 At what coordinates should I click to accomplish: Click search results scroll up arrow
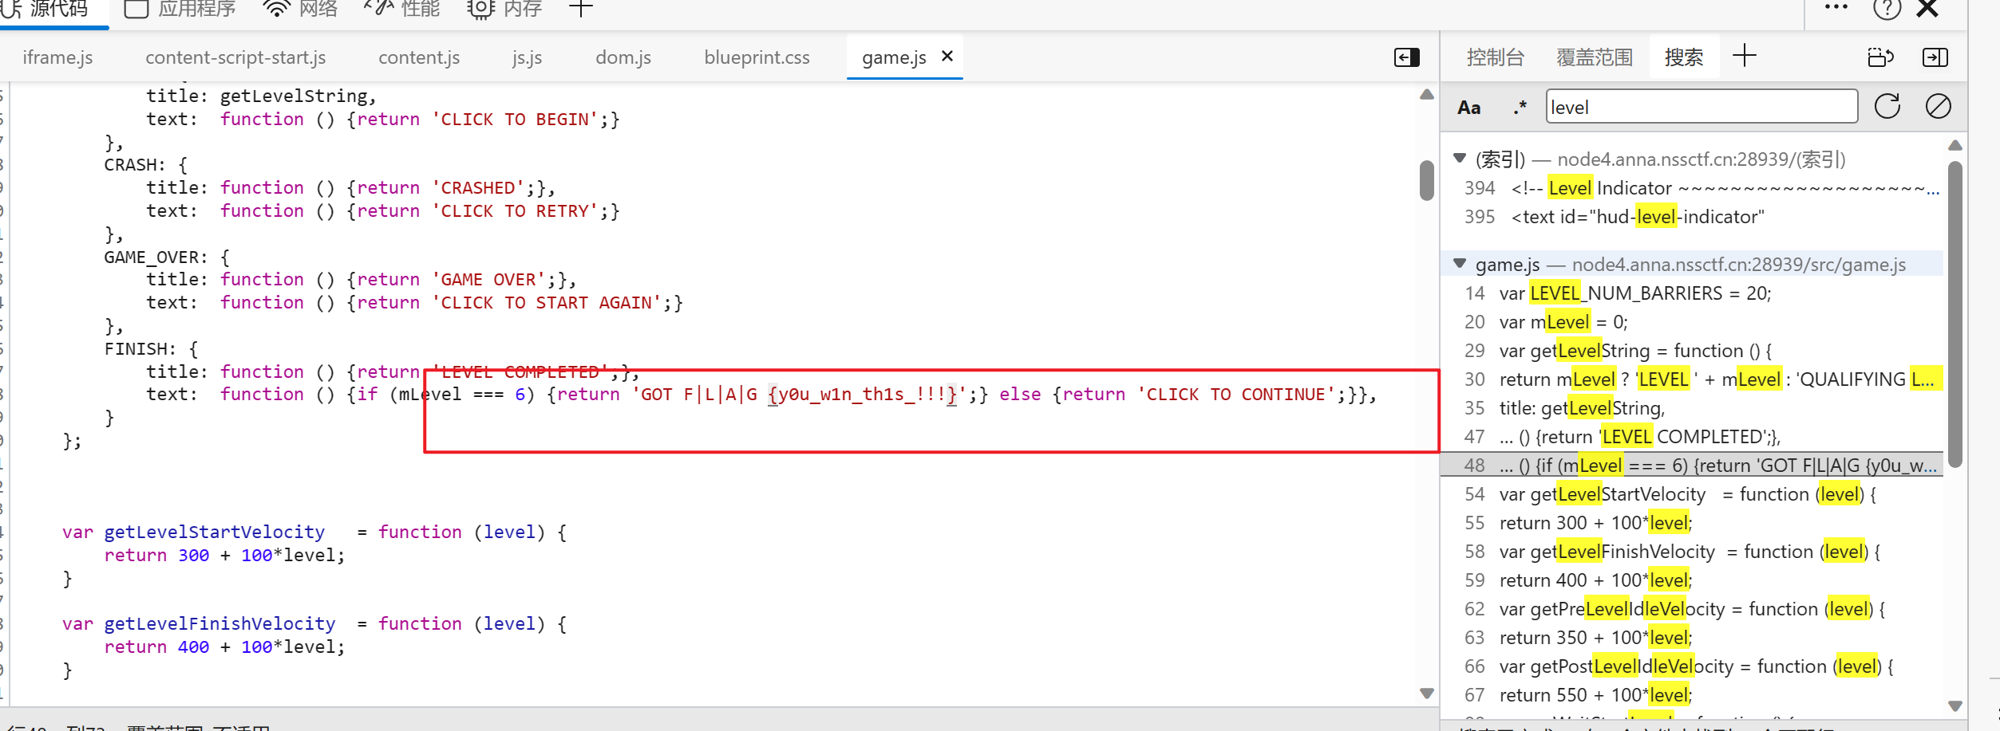point(1955,145)
